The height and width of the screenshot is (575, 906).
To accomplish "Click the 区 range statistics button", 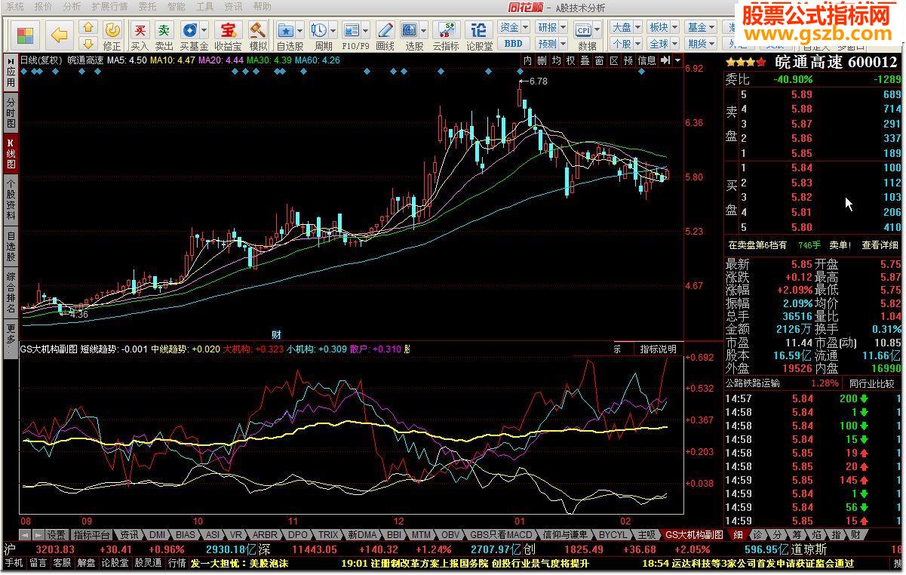I will (614, 60).
